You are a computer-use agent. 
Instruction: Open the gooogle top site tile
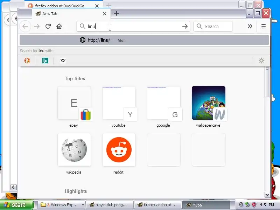[x=163, y=103]
